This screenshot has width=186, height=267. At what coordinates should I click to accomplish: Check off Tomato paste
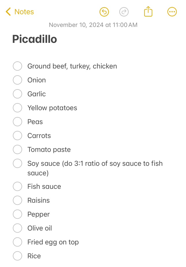(18, 149)
